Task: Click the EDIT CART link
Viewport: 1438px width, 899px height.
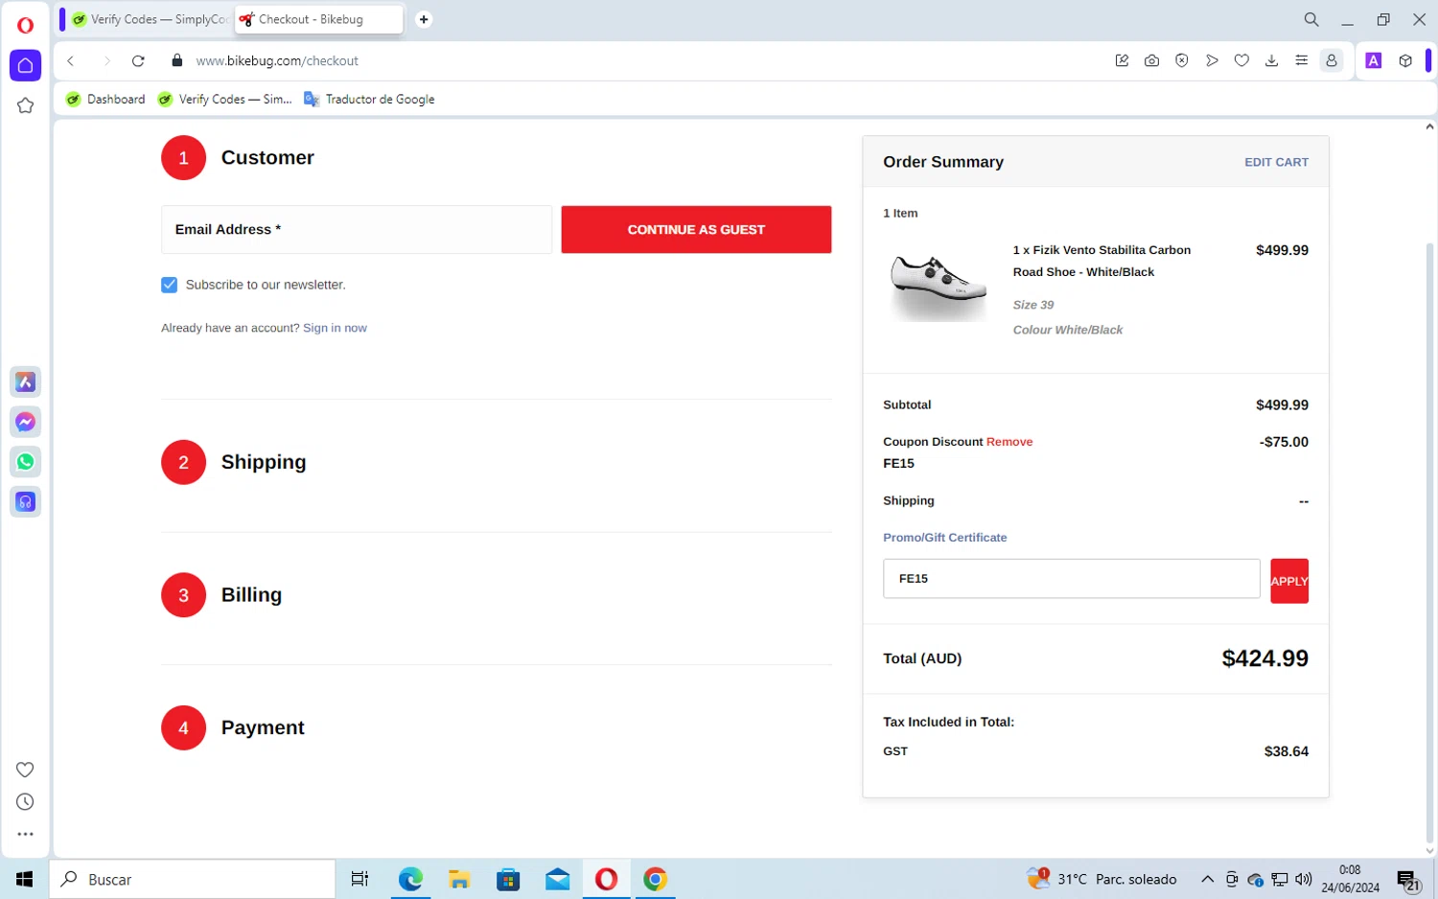Action: click(1276, 162)
